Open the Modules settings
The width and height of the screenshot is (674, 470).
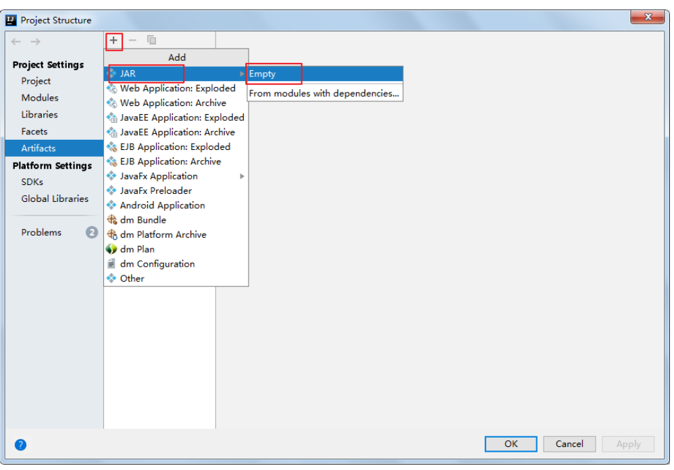coord(54,98)
